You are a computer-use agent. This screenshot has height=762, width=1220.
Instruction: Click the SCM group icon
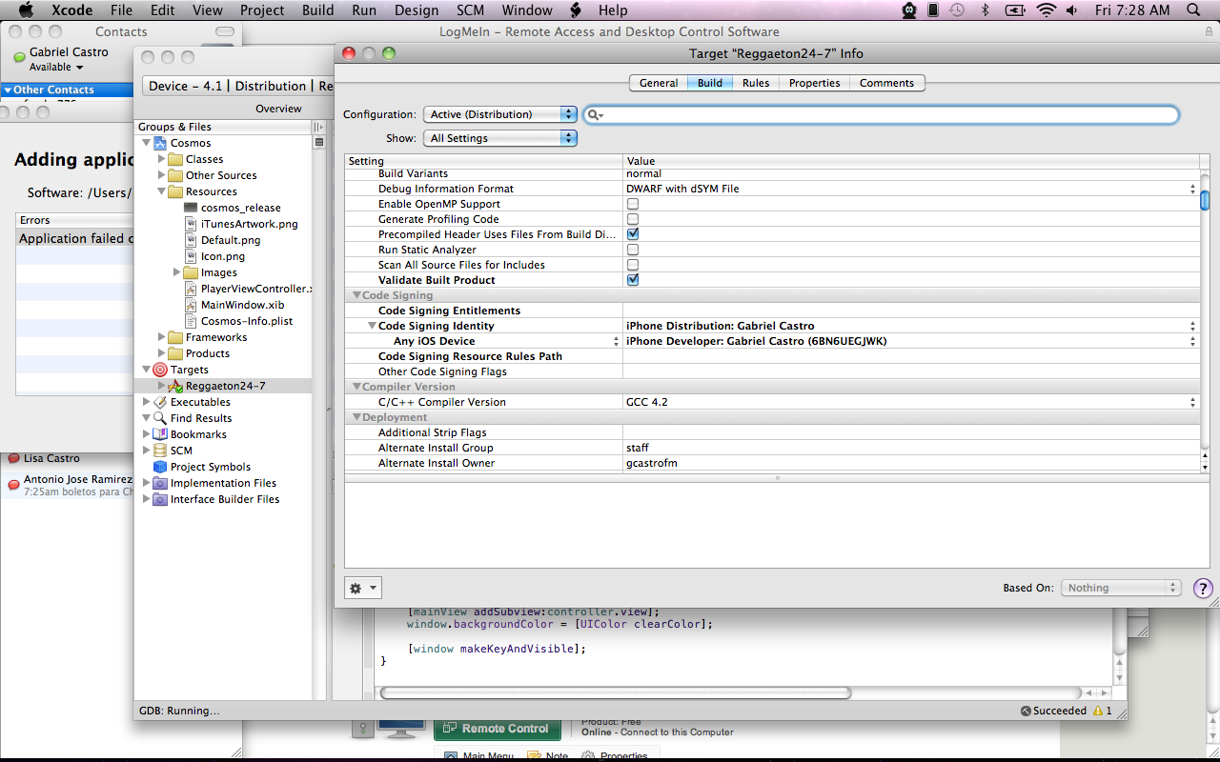coord(159,451)
